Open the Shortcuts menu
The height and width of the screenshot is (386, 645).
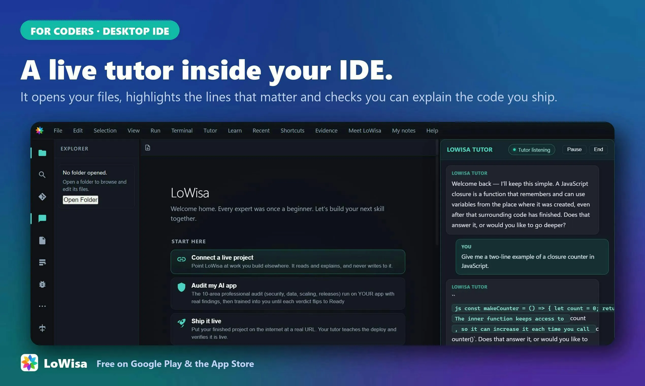tap(292, 131)
